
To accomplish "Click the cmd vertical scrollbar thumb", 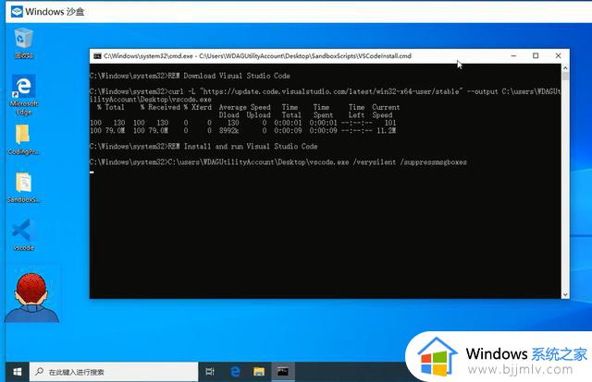I will tap(565, 76).
